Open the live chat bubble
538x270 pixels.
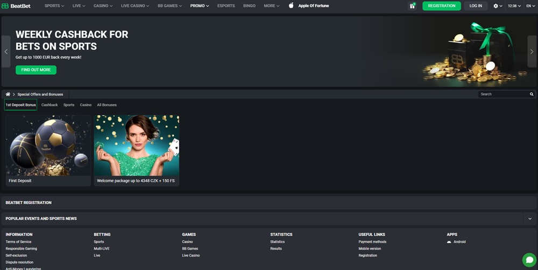(529, 260)
